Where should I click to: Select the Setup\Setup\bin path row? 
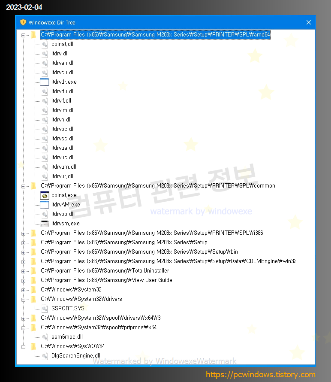[139, 252]
